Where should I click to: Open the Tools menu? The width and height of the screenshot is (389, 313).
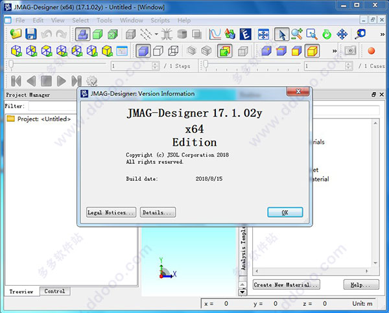point(104,20)
